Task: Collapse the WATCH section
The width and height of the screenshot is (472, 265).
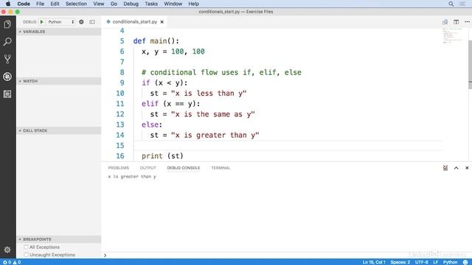Action: coord(59,81)
